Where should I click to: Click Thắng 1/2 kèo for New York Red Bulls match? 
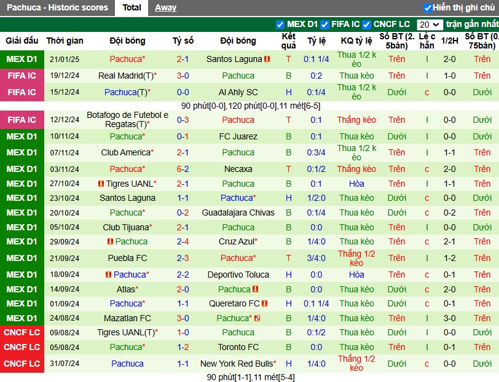click(356, 364)
